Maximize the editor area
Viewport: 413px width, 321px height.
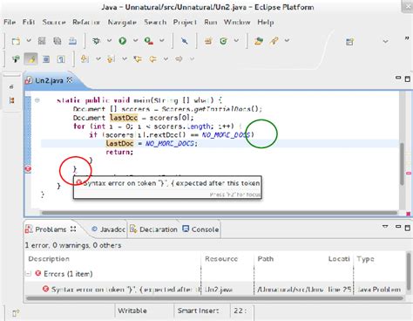coord(408,79)
